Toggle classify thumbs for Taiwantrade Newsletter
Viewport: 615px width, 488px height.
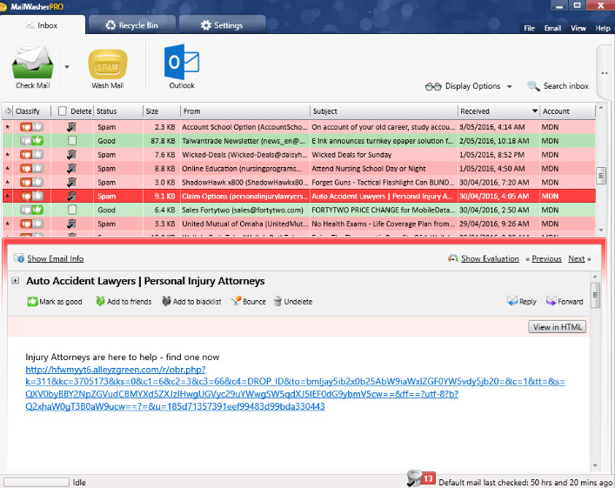pos(32,140)
